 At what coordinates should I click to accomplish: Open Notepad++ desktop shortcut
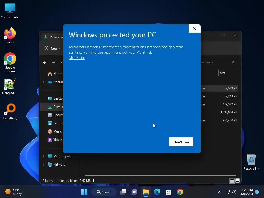(10, 86)
